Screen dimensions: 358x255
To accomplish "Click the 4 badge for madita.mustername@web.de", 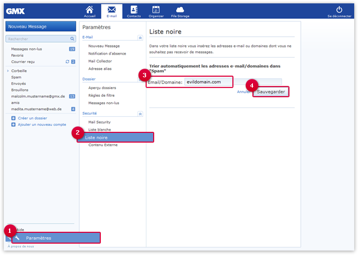I will (73, 109).
